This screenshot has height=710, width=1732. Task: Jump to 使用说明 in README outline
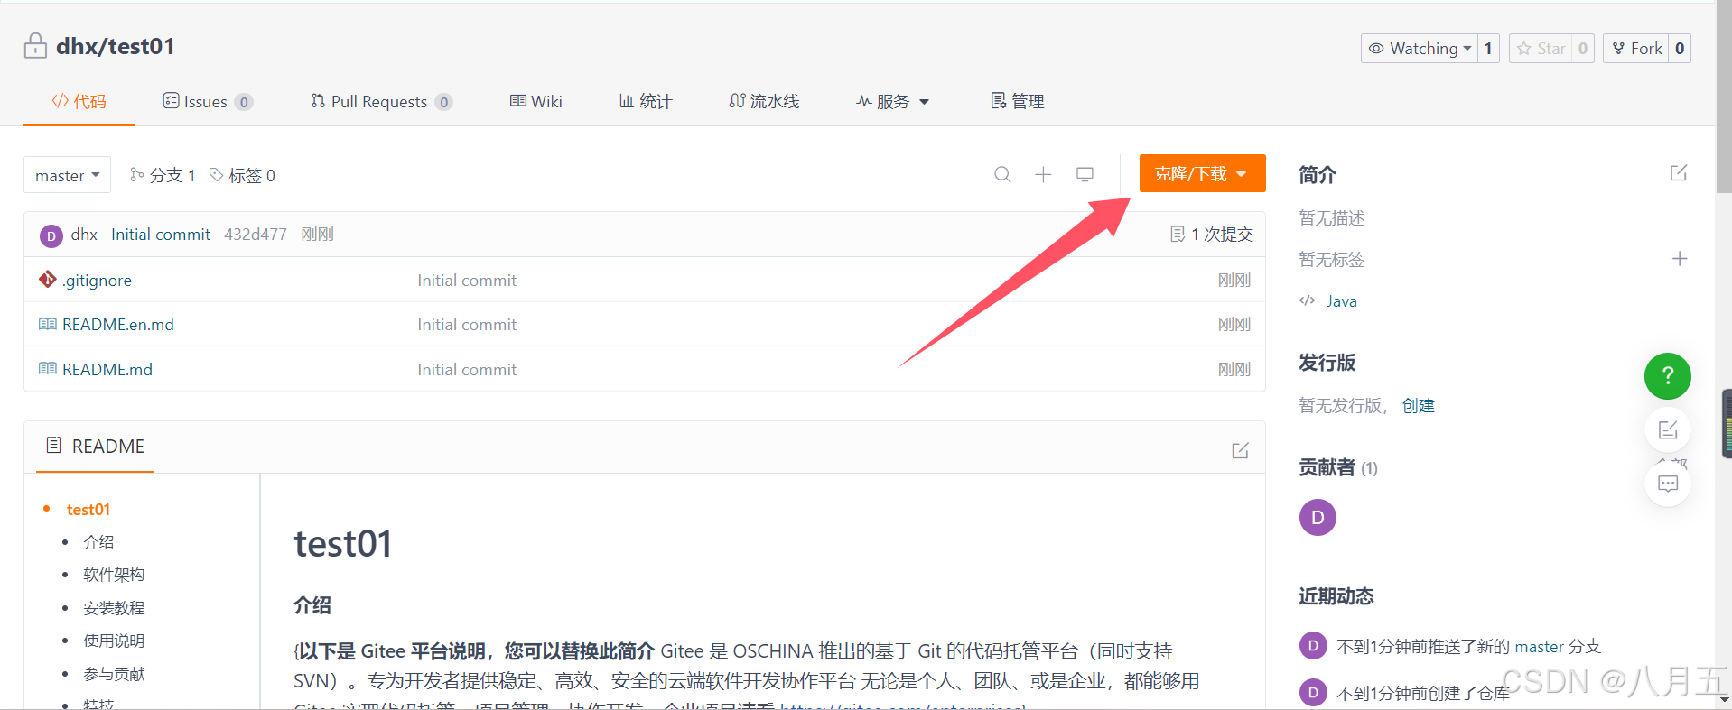[x=114, y=641]
